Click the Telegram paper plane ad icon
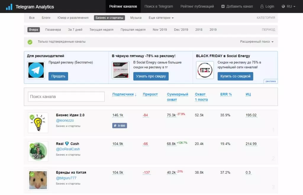 click(36, 70)
